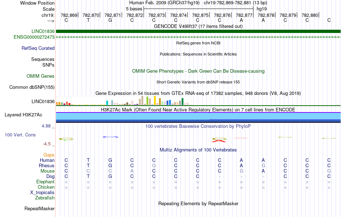Click Short Genetic Variants dbSNP title
Image resolution: width=341 pixels, height=217 pixels.
[198, 82]
